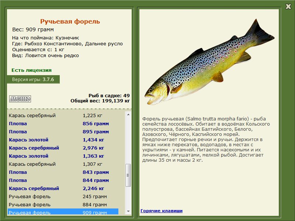Select Карась золотой 1,434 кг
Image resolution: width=295 pixels, height=221 pixels.
pos(63,140)
